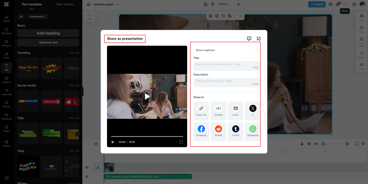Choose the Embed share option
The image size is (368, 184).
218,111
